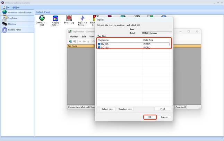The width and height of the screenshot is (224, 141).
Task: Launch the Display Data tool icon
Action: [55, 20]
